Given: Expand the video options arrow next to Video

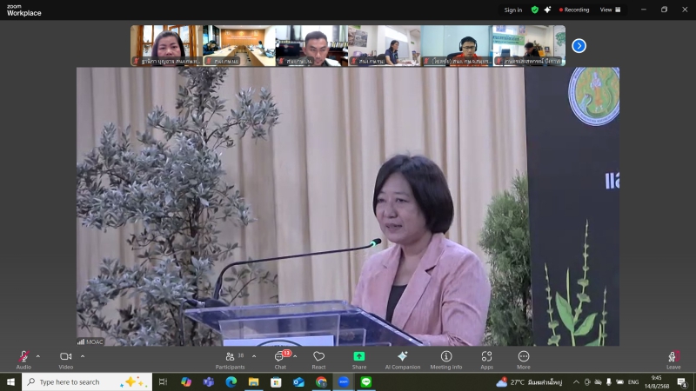Looking at the screenshot, I should pyautogui.click(x=83, y=356).
